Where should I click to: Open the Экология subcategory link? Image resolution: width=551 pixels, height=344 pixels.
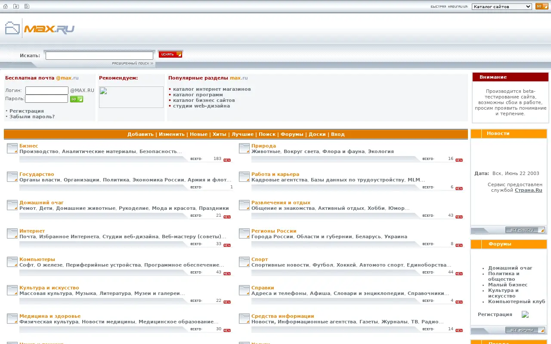pyautogui.click(x=381, y=151)
